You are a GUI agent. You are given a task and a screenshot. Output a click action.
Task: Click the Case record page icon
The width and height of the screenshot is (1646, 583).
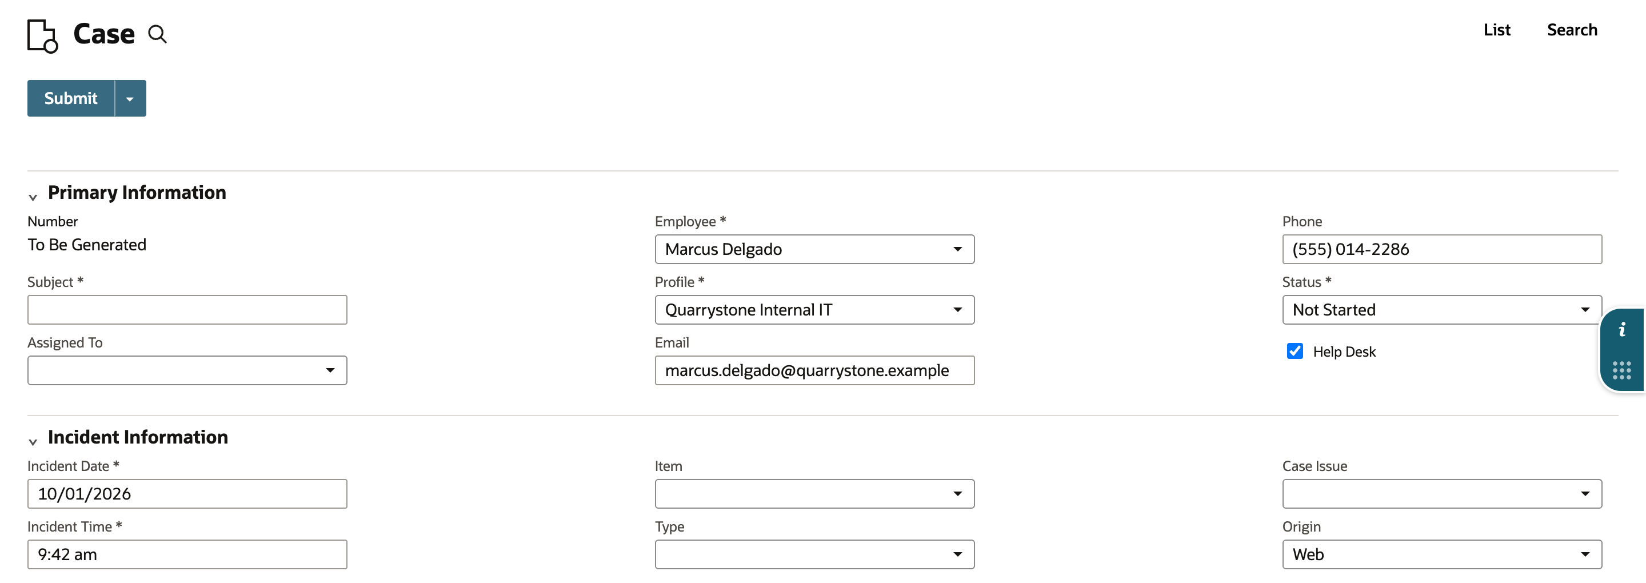pyautogui.click(x=43, y=36)
